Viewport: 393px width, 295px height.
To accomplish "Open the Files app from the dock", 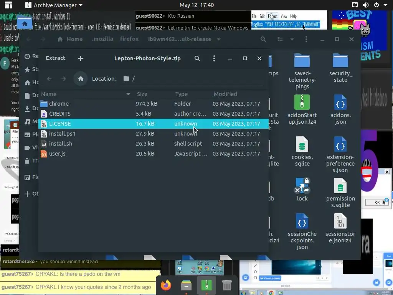I will [186, 285].
